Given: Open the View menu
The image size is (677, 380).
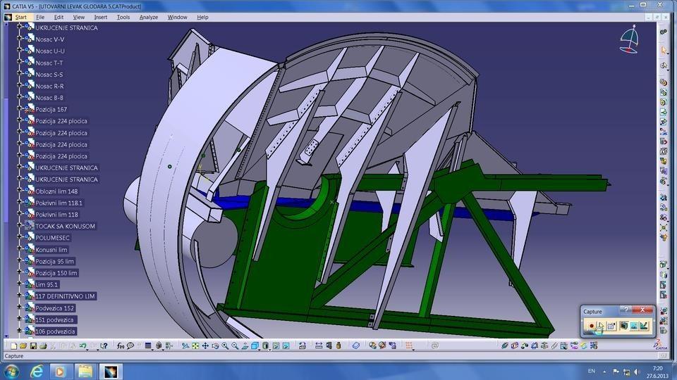Looking at the screenshot, I should [78, 17].
